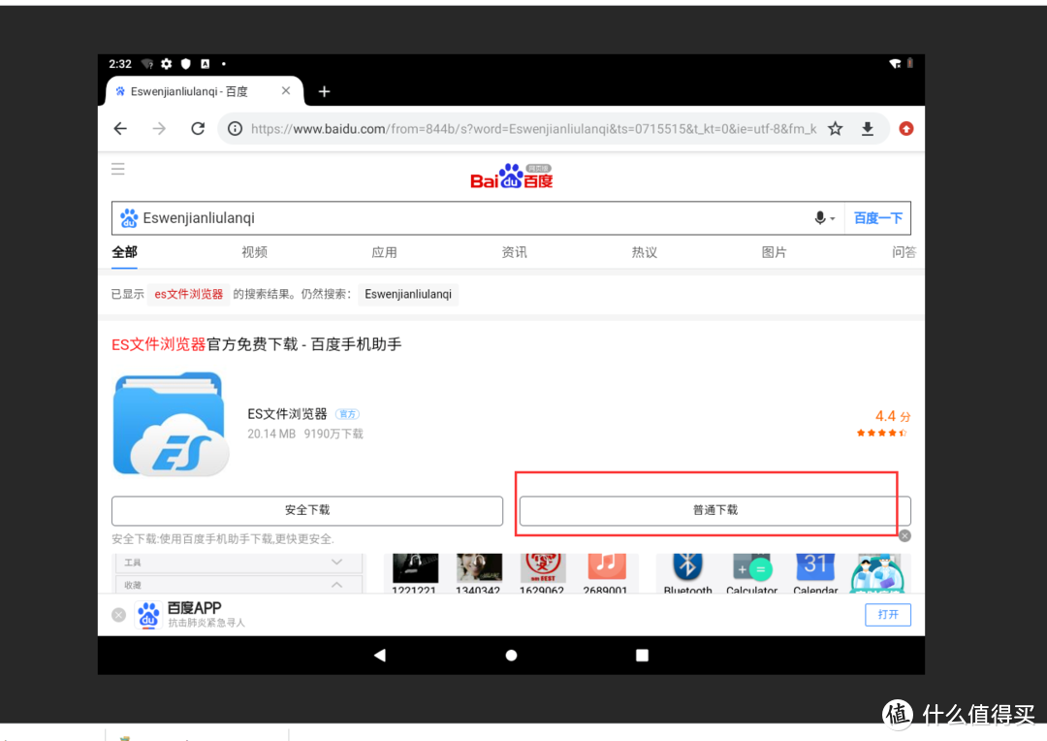Viewport: 1047px width, 741px height.
Task: Click the pink music note thumbnail
Action: coord(607,566)
